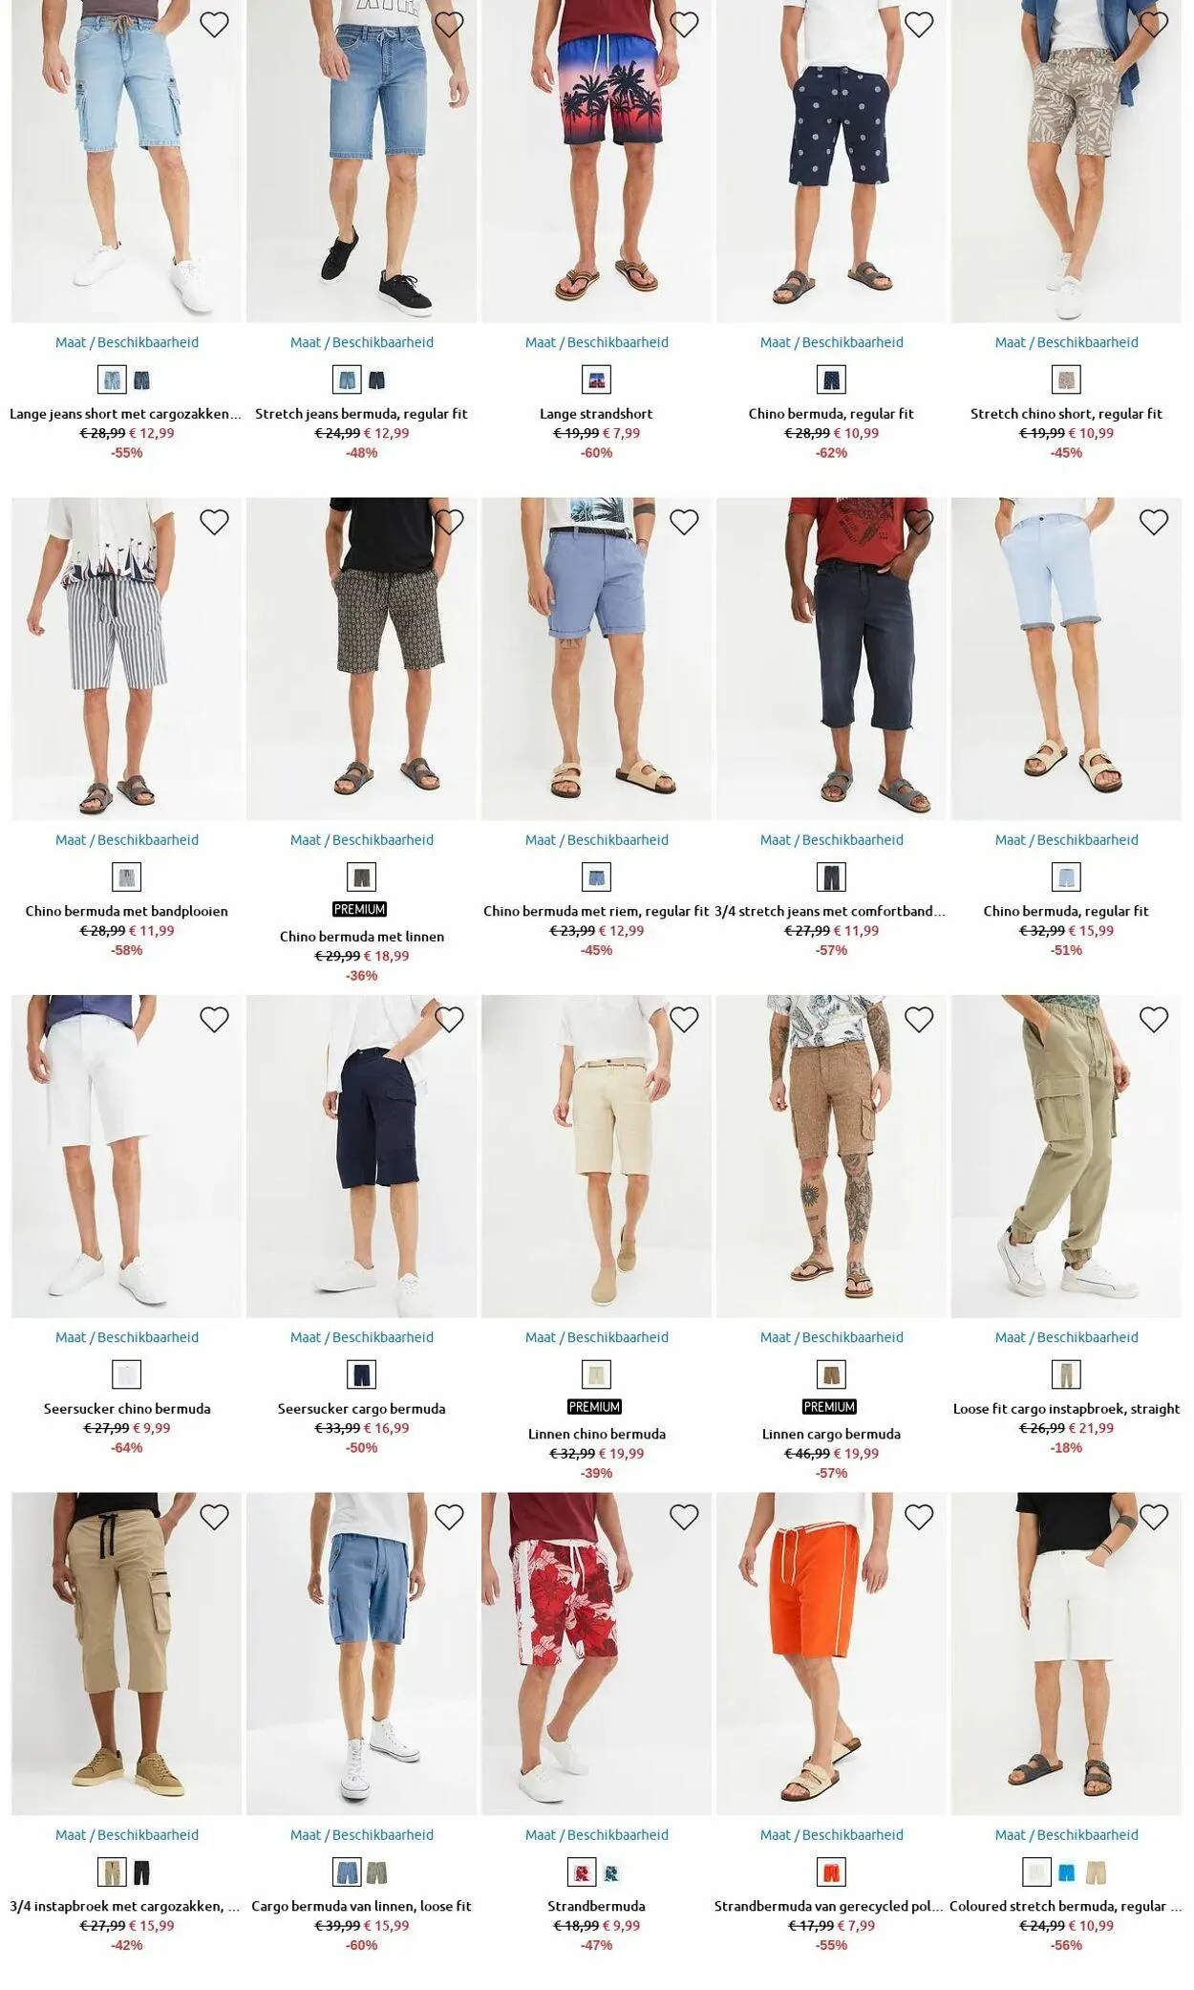
Task: Pick black swatch for 3/4 instapbroek met cargozakken
Action: coord(142,1872)
